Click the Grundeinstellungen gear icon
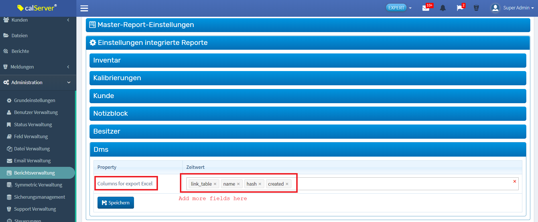538x222 pixels. coord(9,100)
